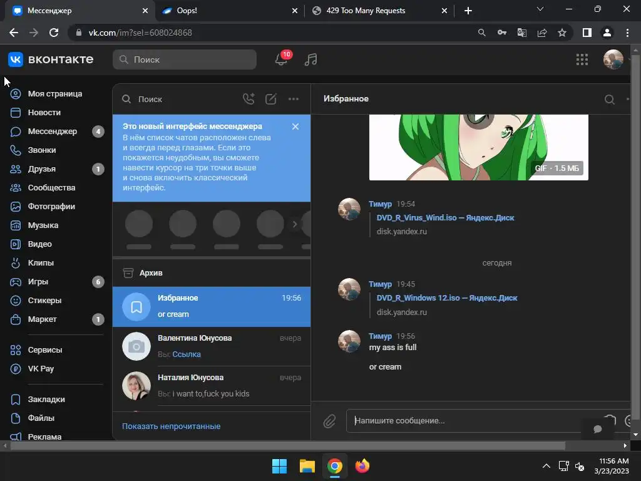Click Тимур's name on the 19:56 message
641x481 pixels.
380,336
